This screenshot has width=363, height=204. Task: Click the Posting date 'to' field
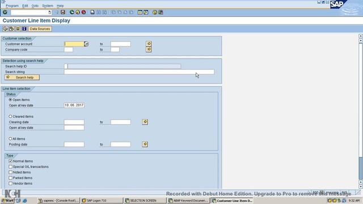(x=121, y=144)
